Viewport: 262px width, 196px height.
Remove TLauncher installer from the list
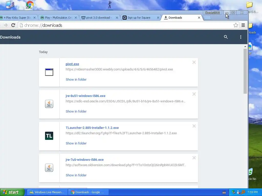click(194, 126)
